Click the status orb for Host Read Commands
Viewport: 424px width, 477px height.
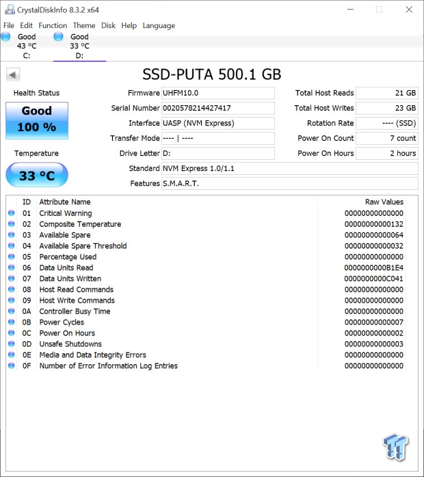coord(12,290)
